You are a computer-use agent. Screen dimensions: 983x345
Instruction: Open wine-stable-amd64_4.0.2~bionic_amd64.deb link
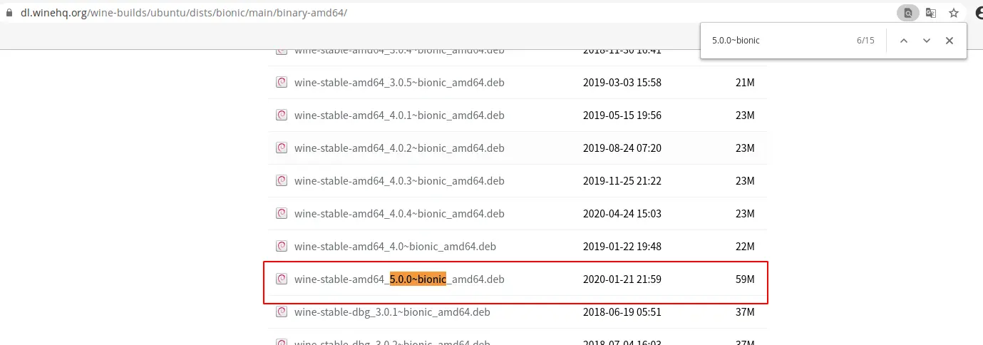399,148
